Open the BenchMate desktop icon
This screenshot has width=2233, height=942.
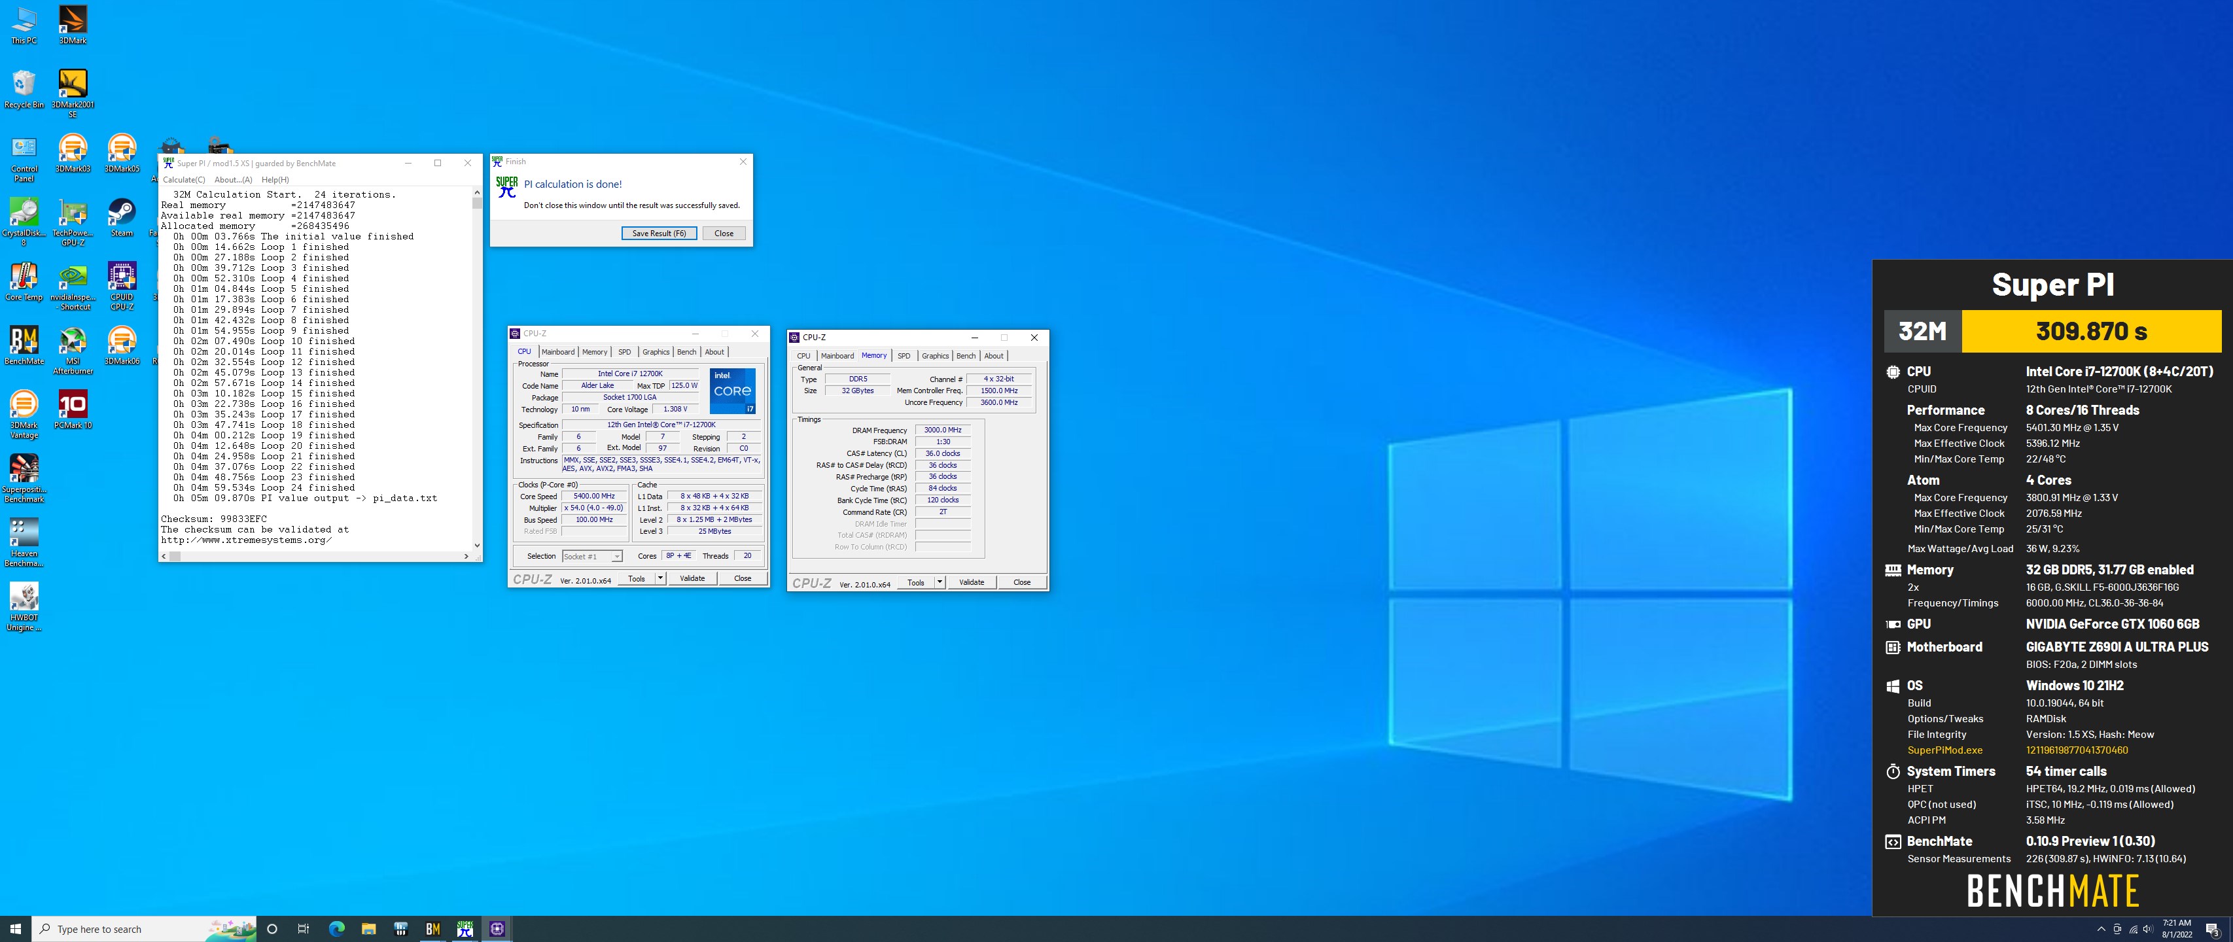click(24, 346)
